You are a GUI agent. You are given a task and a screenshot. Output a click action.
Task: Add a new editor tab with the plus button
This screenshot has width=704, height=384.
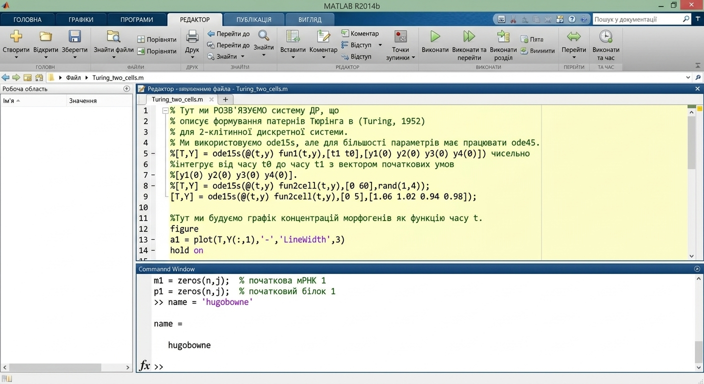pyautogui.click(x=225, y=99)
